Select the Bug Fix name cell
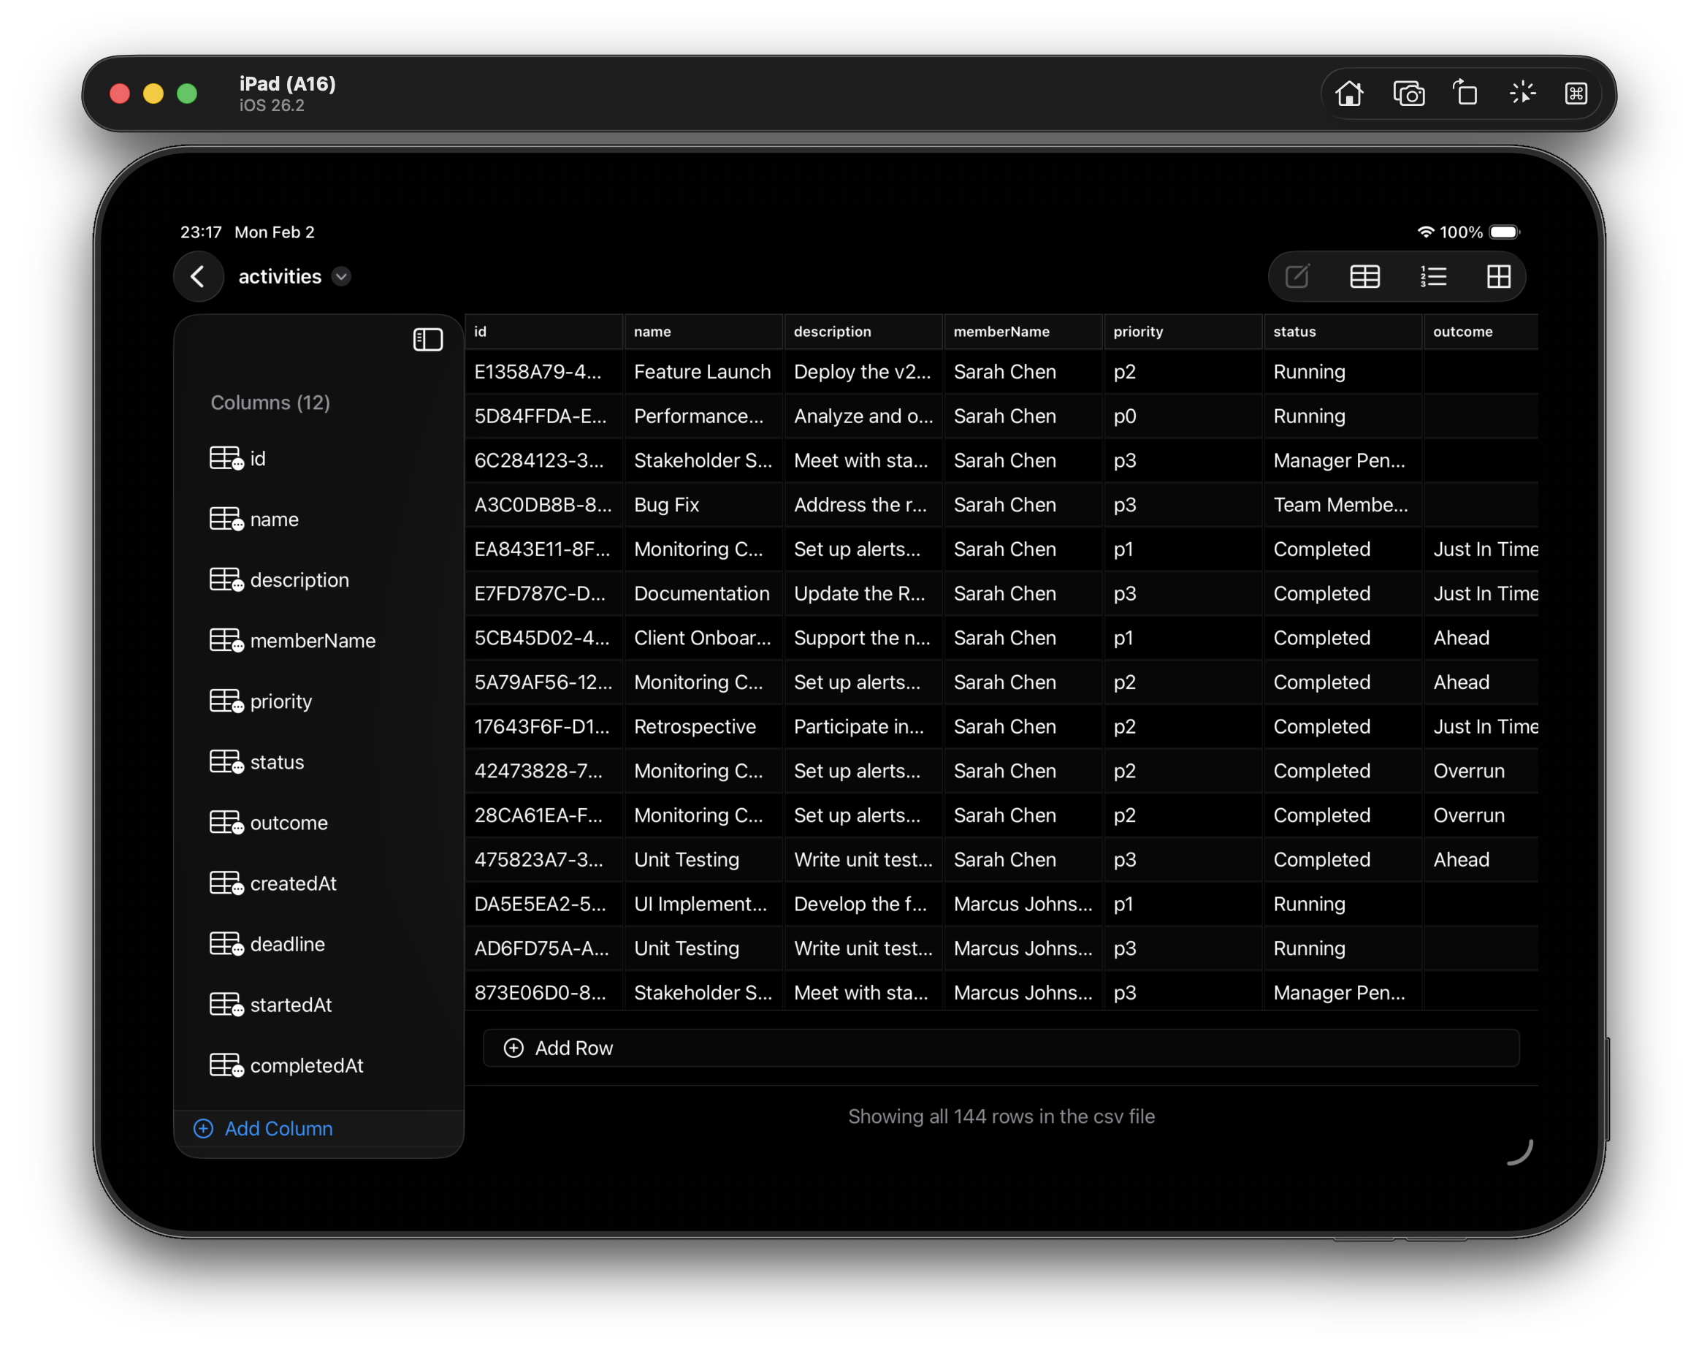 click(667, 504)
